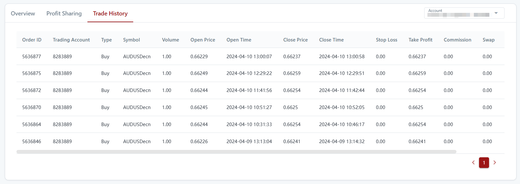Click the Volume column header
520x184 pixels.
pos(170,40)
